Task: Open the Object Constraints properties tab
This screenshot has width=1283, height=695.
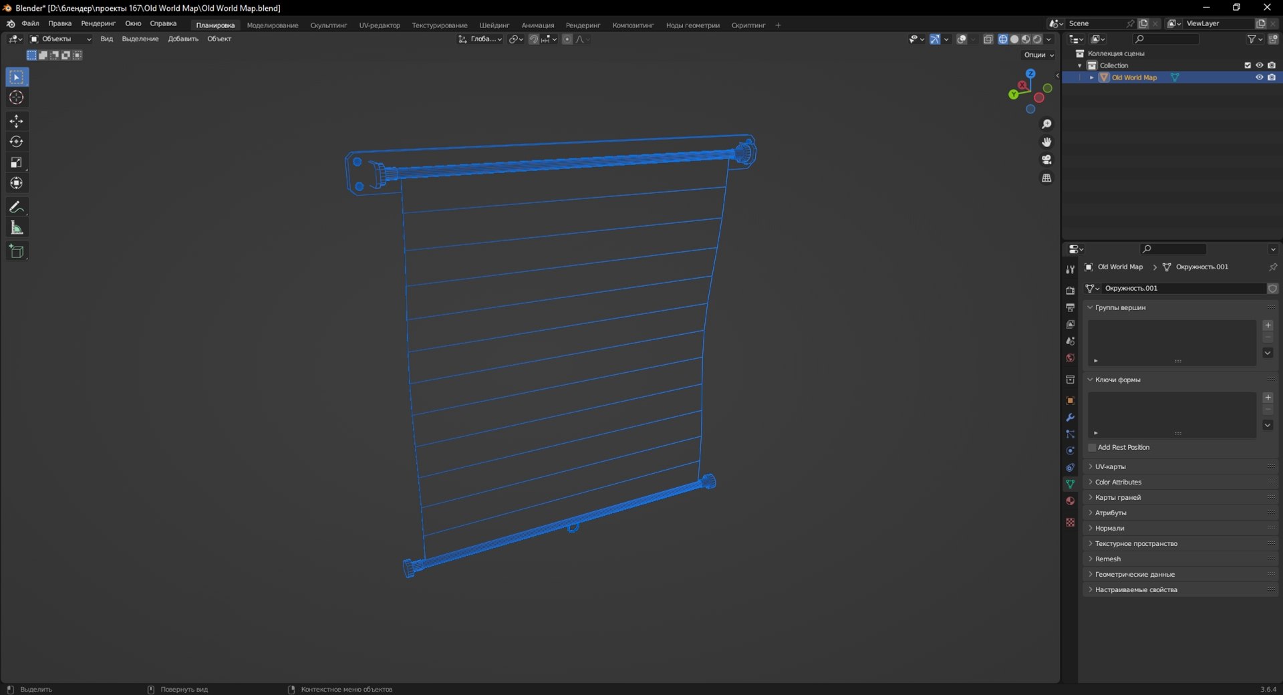Action: pyautogui.click(x=1070, y=468)
